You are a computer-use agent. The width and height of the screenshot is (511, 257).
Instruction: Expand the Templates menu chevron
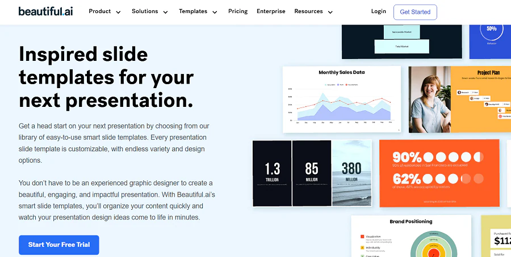click(x=215, y=12)
